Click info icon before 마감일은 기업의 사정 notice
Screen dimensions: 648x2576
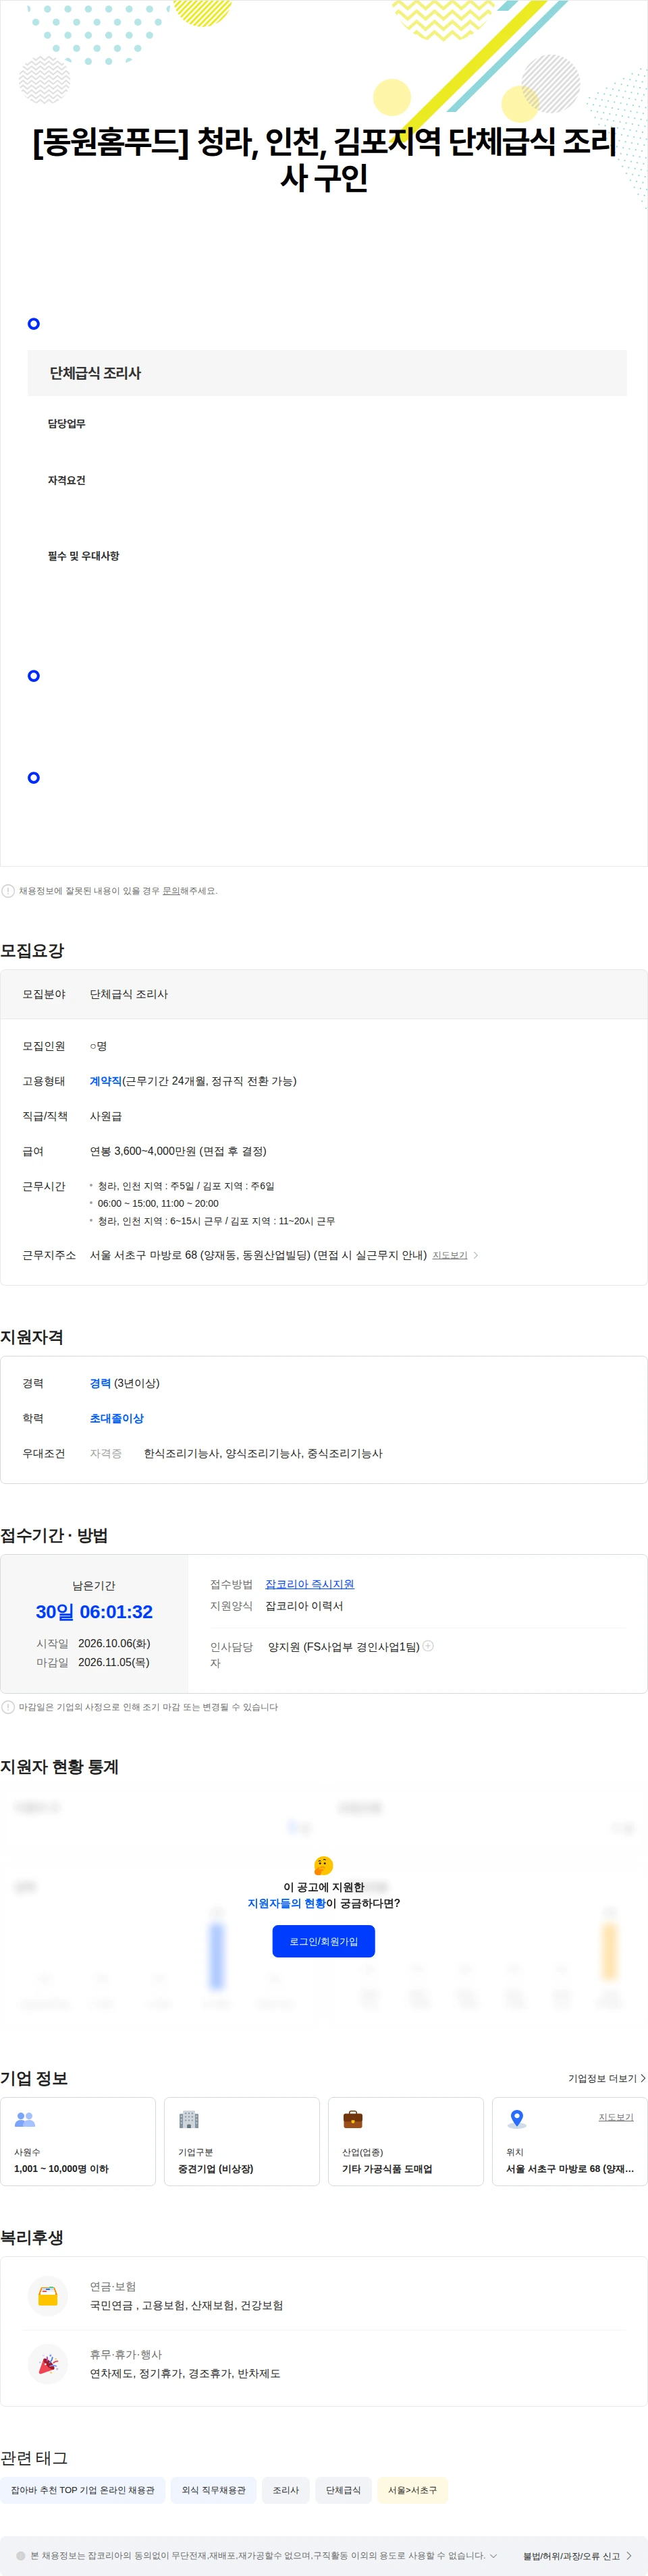(x=8, y=1707)
